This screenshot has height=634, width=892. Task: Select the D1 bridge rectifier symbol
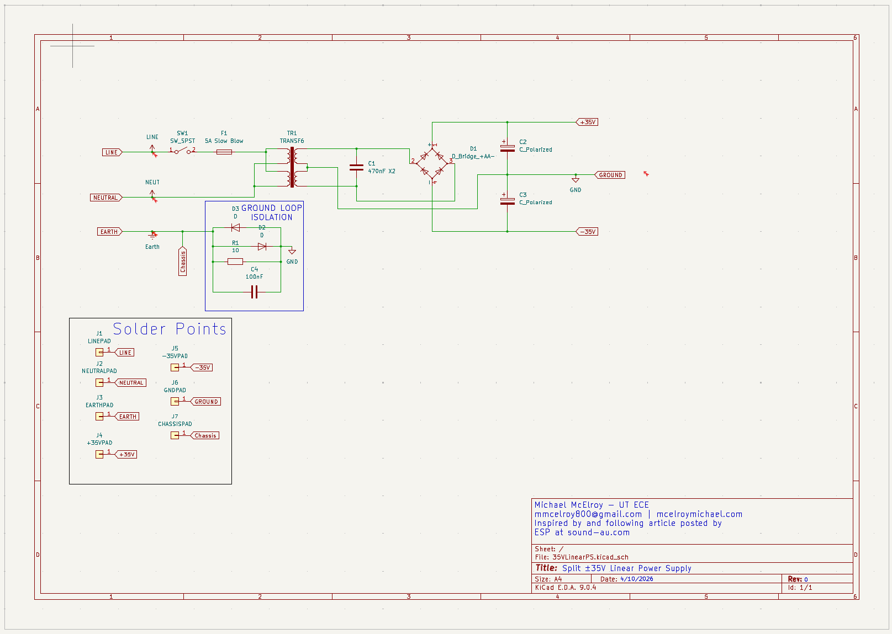coord(432,163)
